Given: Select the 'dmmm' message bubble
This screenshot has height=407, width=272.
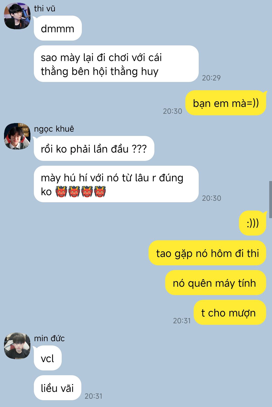Looking at the screenshot, I should pyautogui.click(x=58, y=28).
